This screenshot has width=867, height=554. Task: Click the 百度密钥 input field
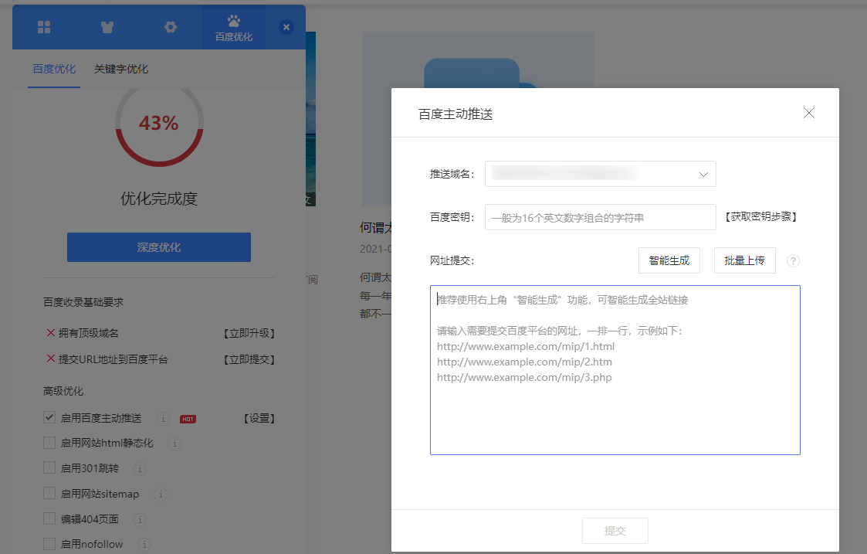[601, 218]
